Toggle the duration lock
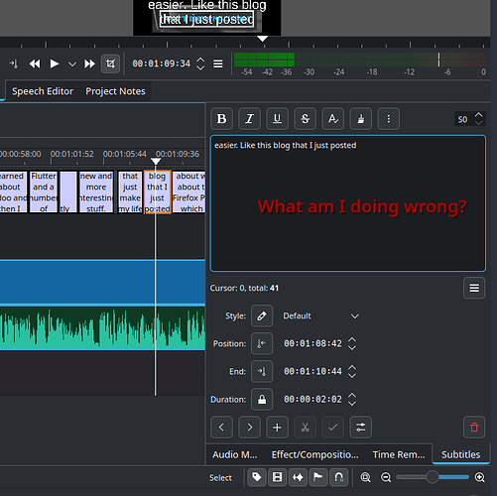The image size is (497, 496). point(262,400)
